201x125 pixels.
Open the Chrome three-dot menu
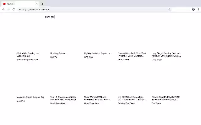[198, 9]
